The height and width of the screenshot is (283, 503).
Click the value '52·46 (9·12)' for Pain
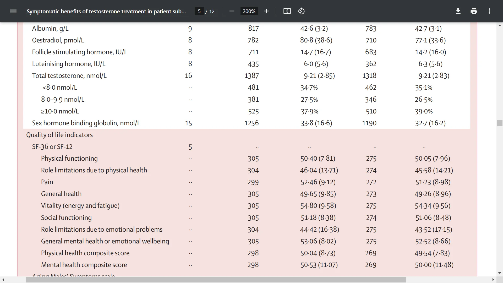[318, 182]
